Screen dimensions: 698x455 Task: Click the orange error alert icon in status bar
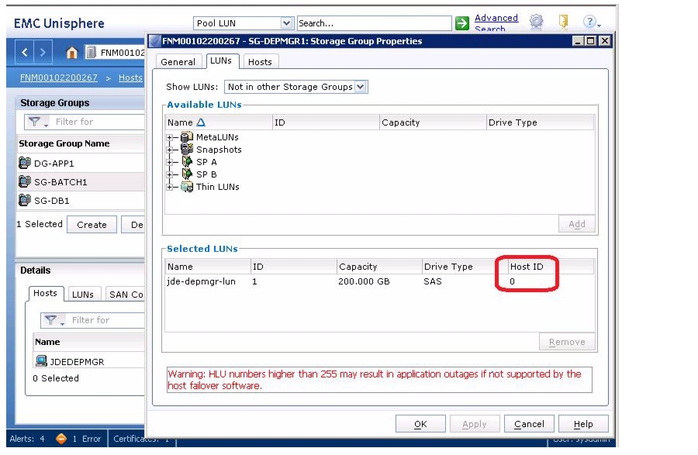tap(61, 439)
